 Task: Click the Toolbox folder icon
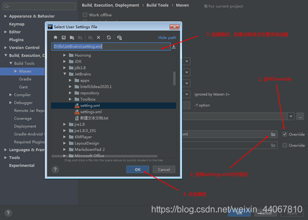pyautogui.click(x=77, y=99)
